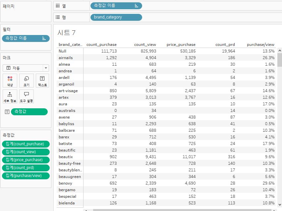Viewport: 282px width, 211px height.
Task: Open the Color (색상) marks card
Action: (x=10, y=81)
